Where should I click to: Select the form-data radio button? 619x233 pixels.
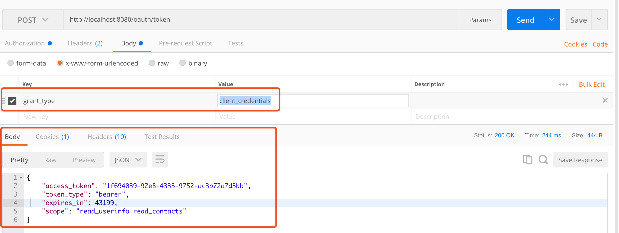[11, 63]
